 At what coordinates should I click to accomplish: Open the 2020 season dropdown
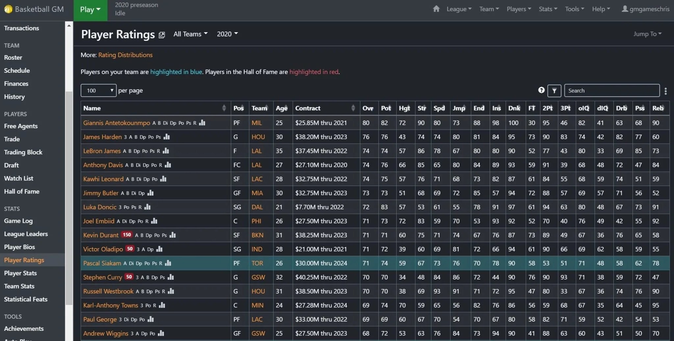point(227,34)
